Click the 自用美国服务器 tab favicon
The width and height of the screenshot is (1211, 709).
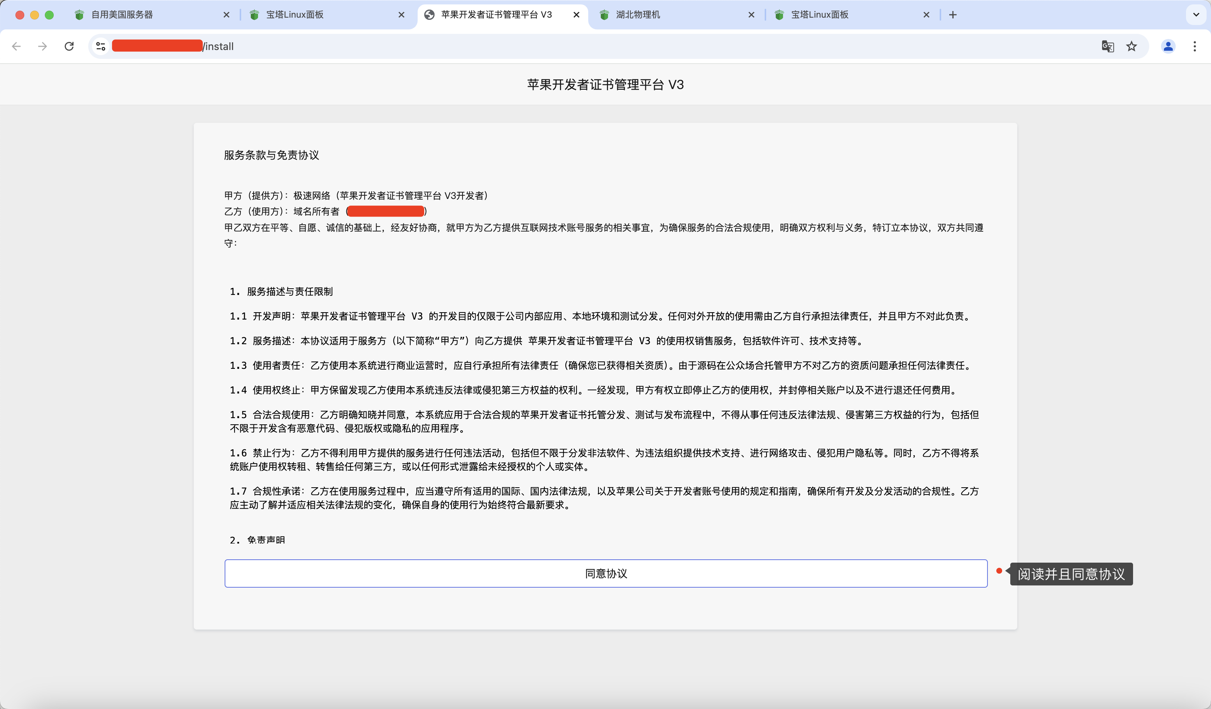coord(79,15)
